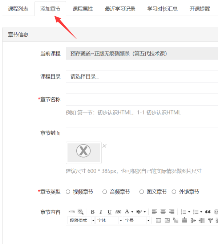This screenshot has width=218, height=244.
Task: Switch to 课程列表 tab
Action: coord(18,9)
